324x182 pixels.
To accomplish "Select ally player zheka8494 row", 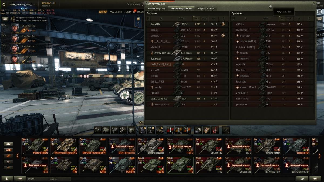I will (x=187, y=24).
